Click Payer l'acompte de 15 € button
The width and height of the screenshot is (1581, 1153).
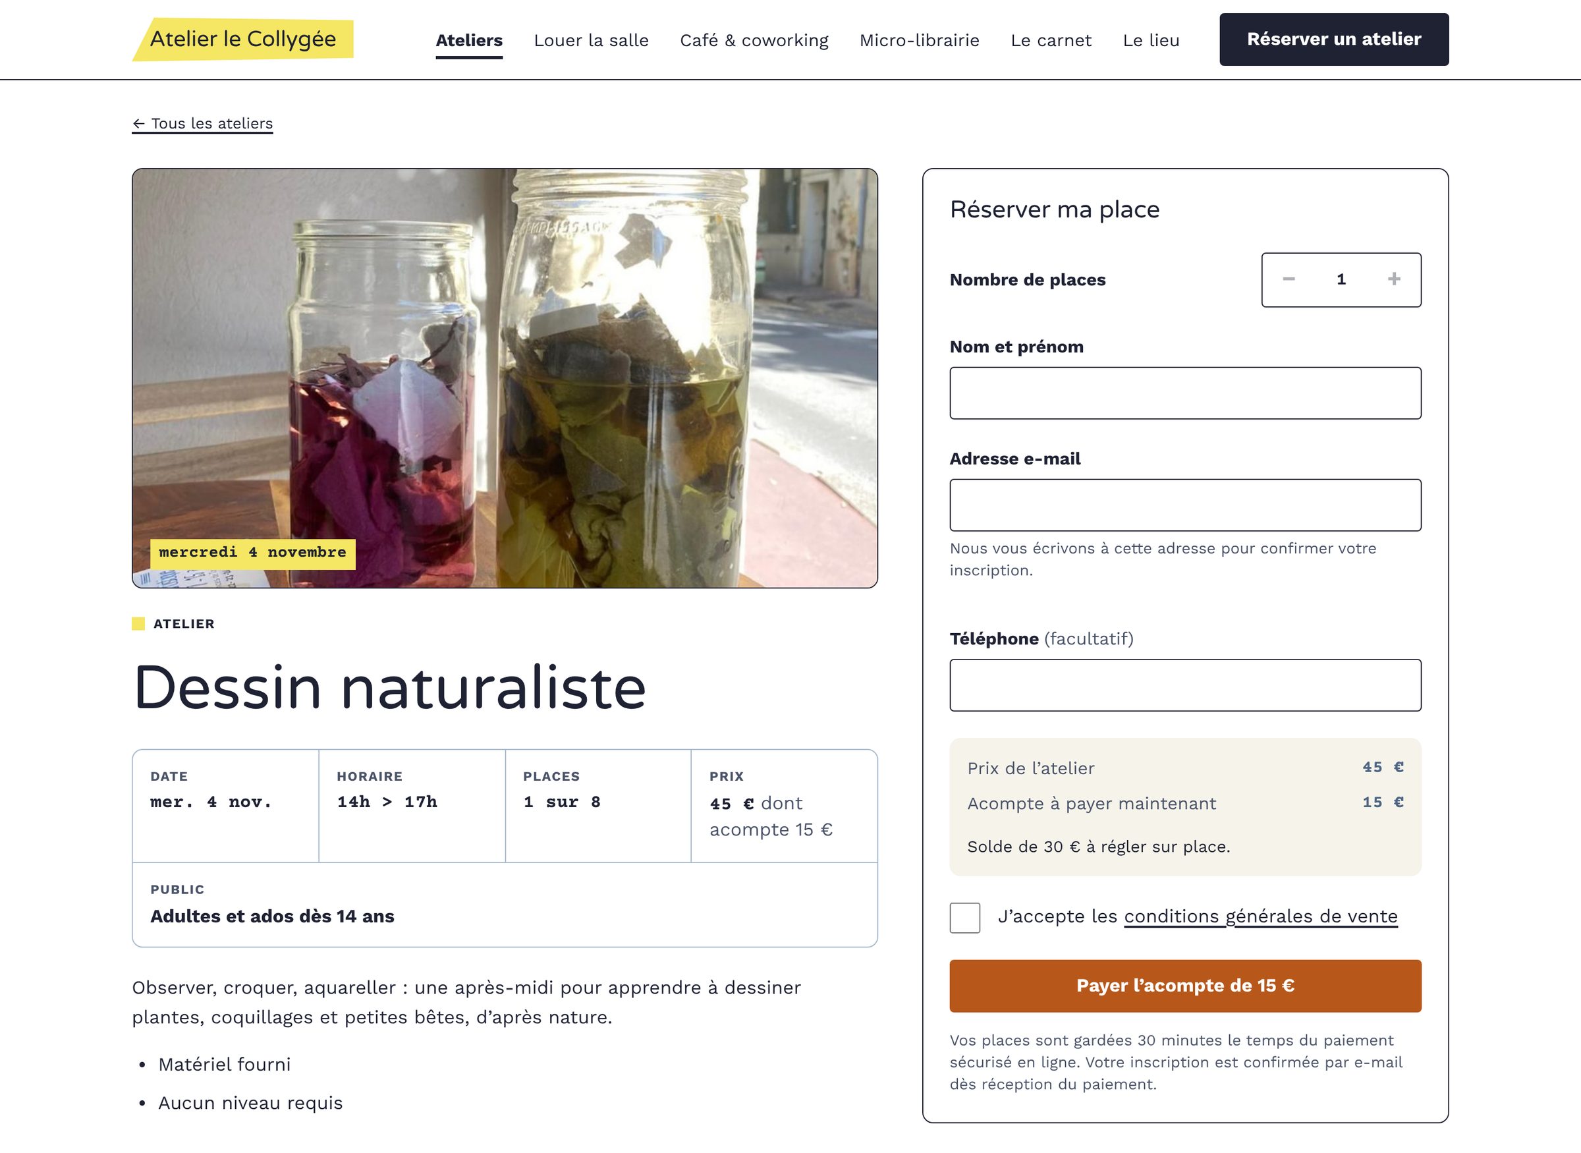click(x=1184, y=986)
